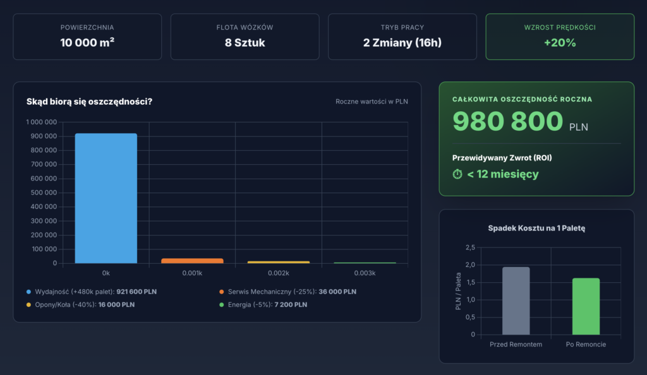Click the '< 12 miesięcy' ROI text
The width and height of the screenshot is (647, 375).
[502, 174]
